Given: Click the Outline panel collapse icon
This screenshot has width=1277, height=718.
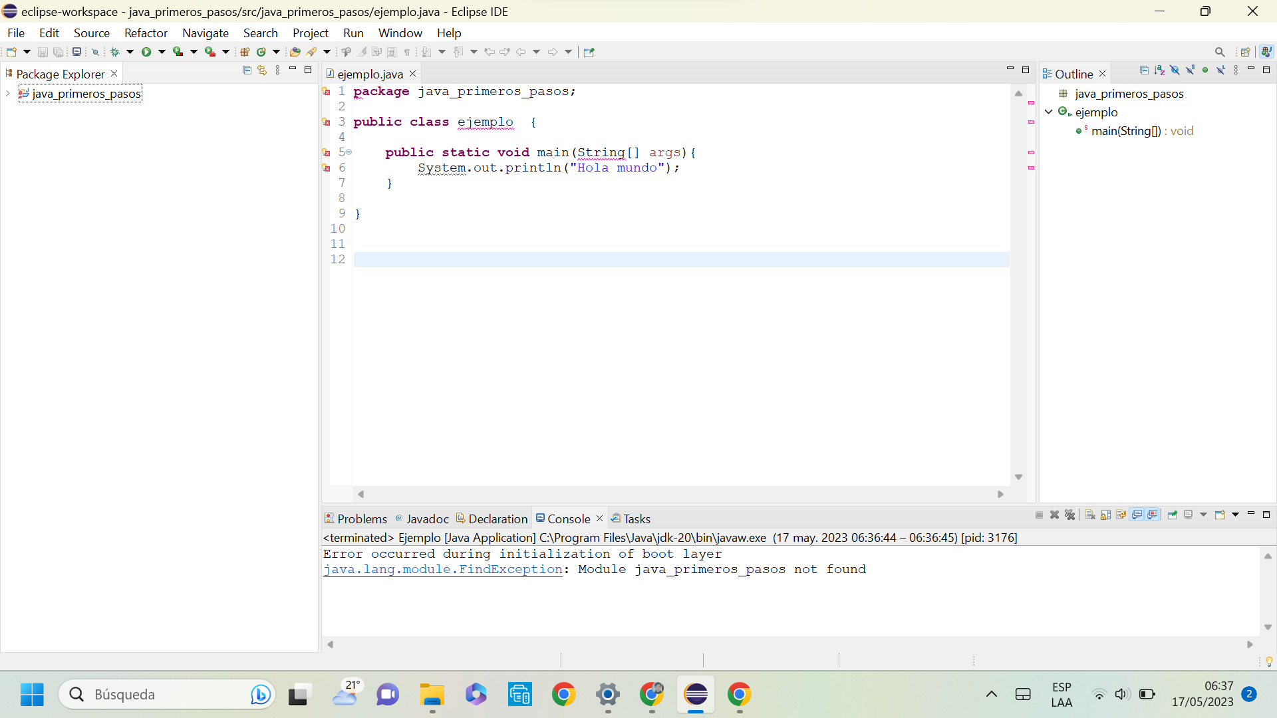Looking at the screenshot, I should (1144, 70).
